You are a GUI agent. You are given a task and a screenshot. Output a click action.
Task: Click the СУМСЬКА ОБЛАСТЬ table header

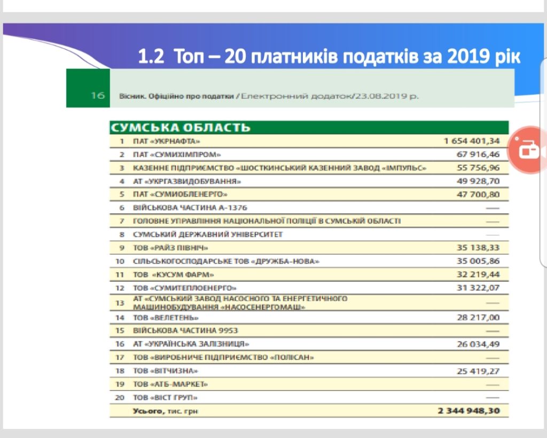click(181, 127)
